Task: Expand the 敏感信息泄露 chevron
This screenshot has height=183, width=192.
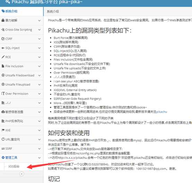Action: click(x=39, y=112)
